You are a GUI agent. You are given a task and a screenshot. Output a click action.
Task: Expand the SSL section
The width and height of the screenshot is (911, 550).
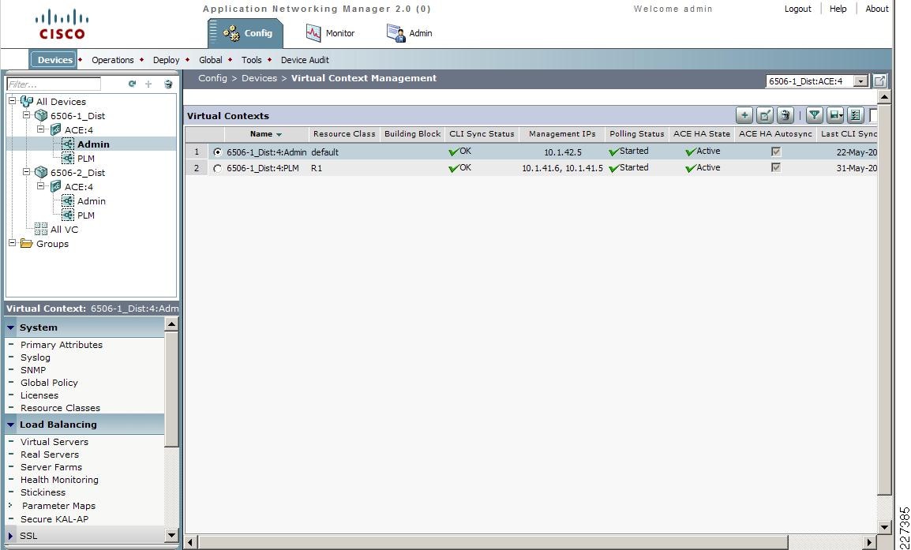coord(11,536)
